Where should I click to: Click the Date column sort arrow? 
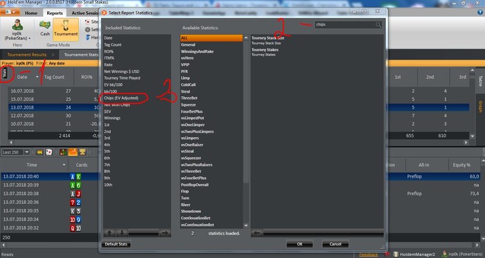[37, 77]
